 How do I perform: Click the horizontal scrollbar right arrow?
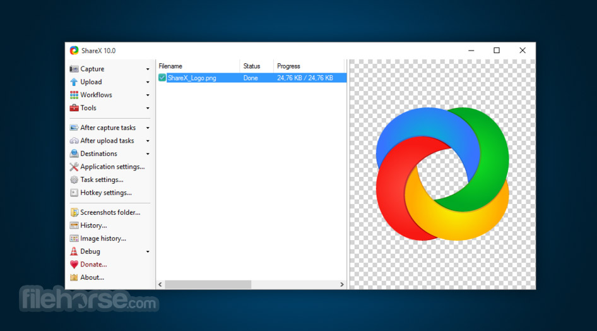(342, 284)
